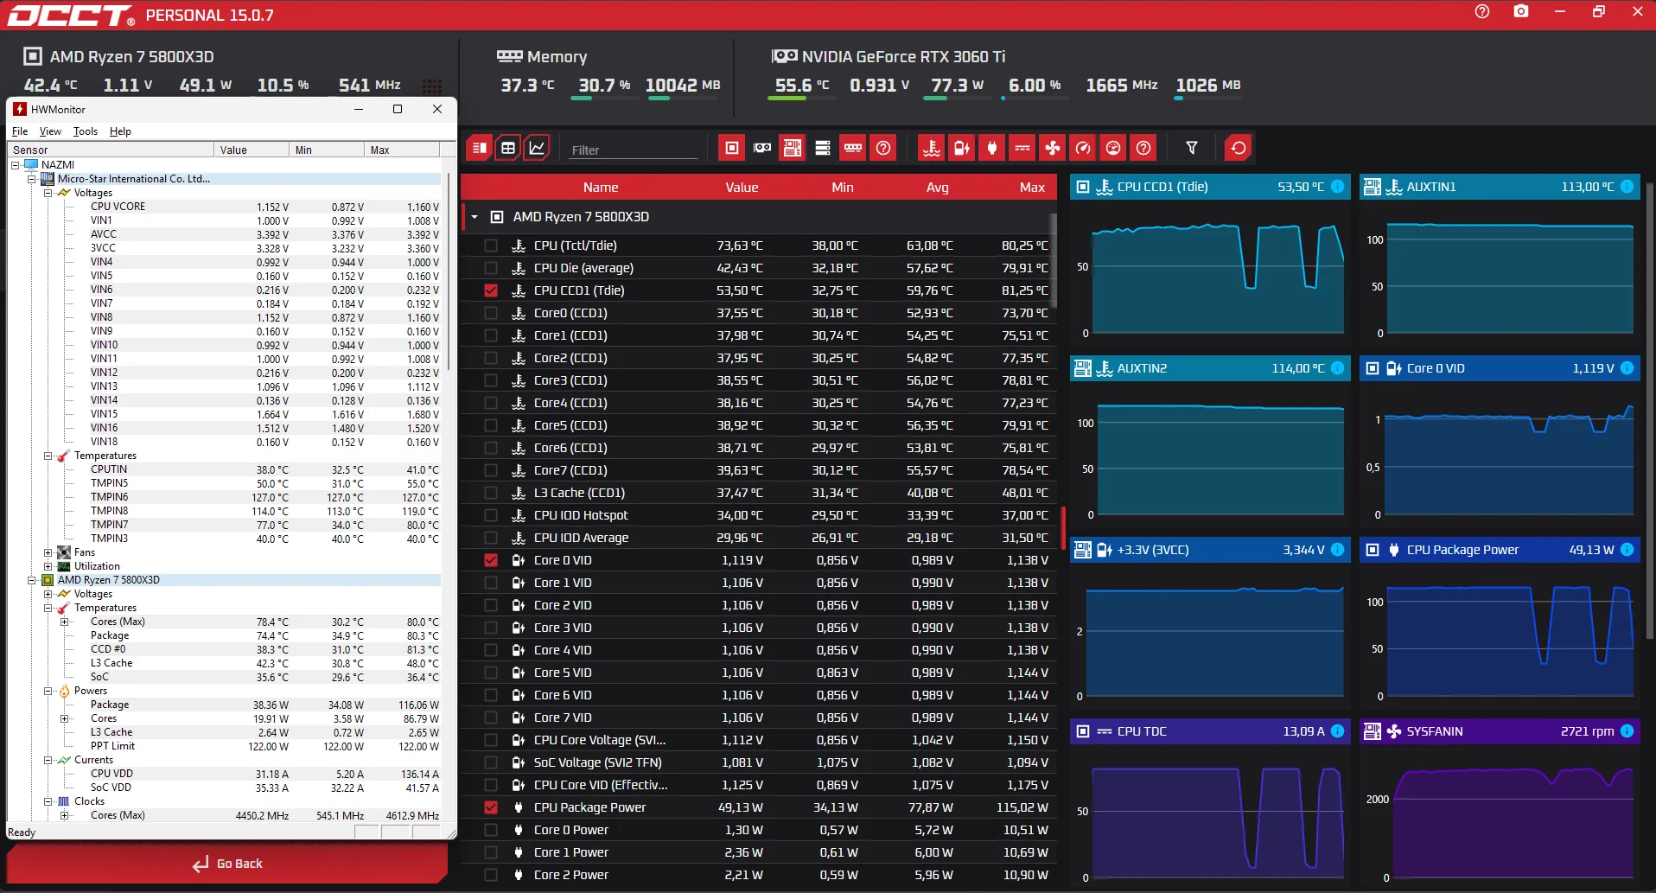Viewport: 1656px width, 893px height.
Task: Toggle the storage hardware filter icon
Action: coord(823,148)
